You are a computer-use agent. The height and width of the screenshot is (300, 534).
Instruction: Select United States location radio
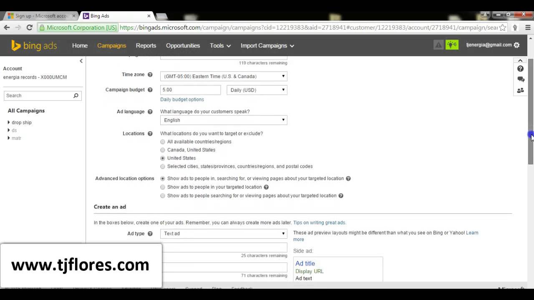163,158
